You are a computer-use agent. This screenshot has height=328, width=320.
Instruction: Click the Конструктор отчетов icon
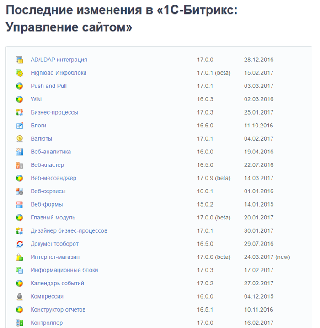click(x=20, y=310)
